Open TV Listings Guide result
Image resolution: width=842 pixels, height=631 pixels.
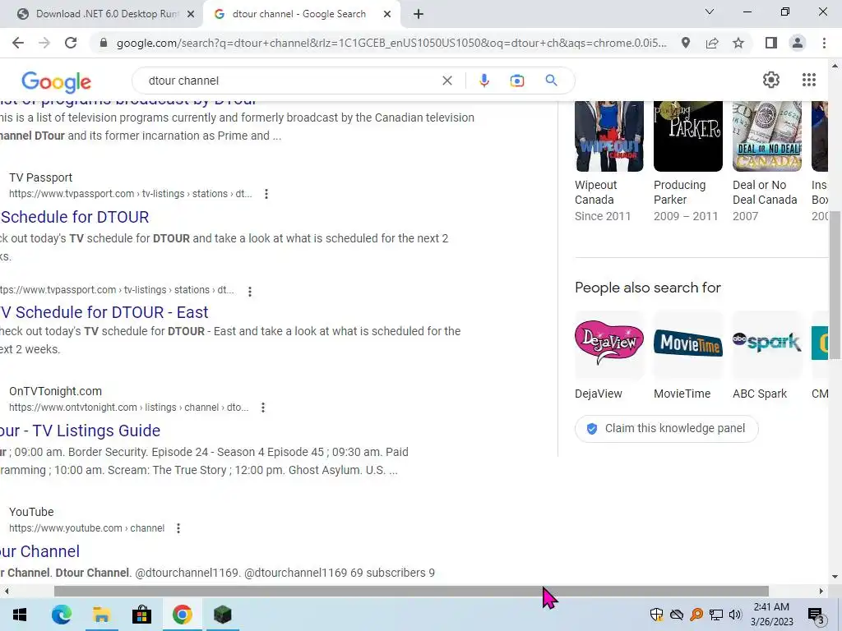(80, 431)
